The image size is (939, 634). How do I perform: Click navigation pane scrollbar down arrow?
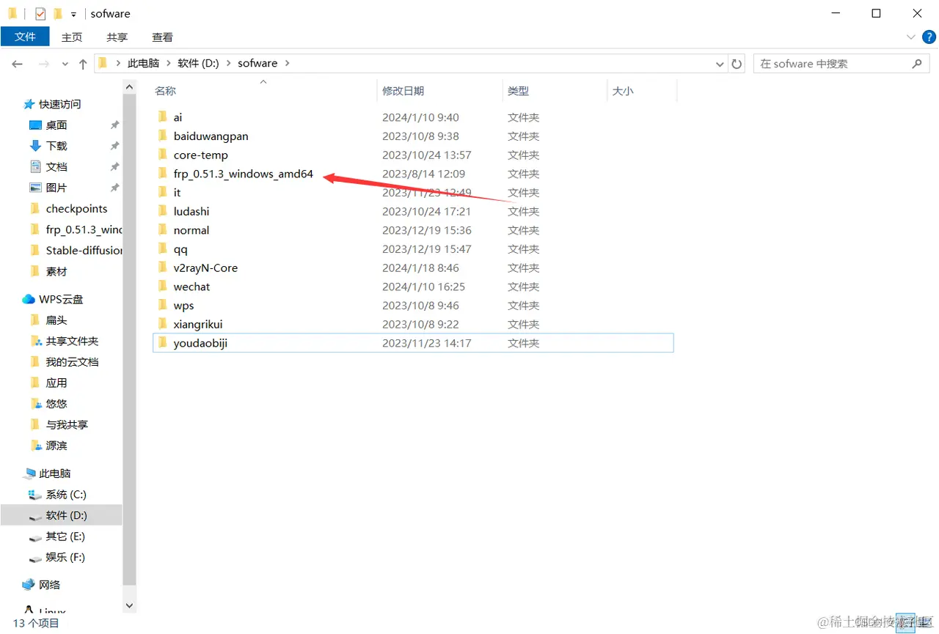click(130, 605)
